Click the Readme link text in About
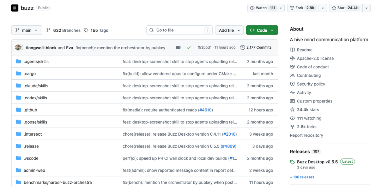This screenshot has height=186, width=381. pyautogui.click(x=305, y=50)
